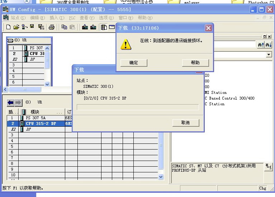Screen dimensions: 275x197
Task: Open the PLC menu
Action: (x=72, y=18)
